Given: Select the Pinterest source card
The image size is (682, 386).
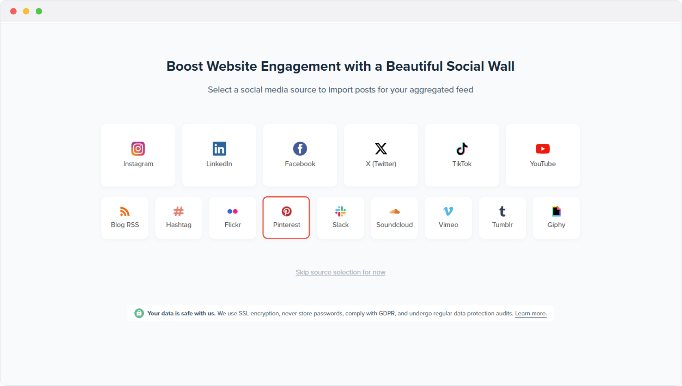Looking at the screenshot, I should coord(286,218).
